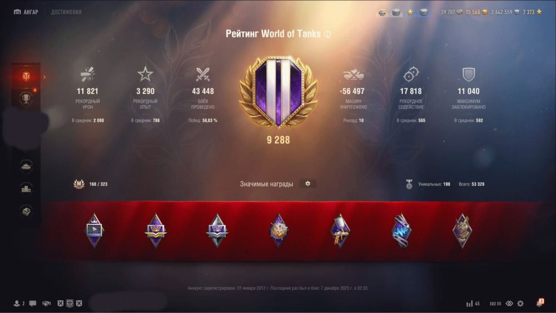556x313 pixels.
Task: Click the large purple rating emblem
Action: (279, 93)
